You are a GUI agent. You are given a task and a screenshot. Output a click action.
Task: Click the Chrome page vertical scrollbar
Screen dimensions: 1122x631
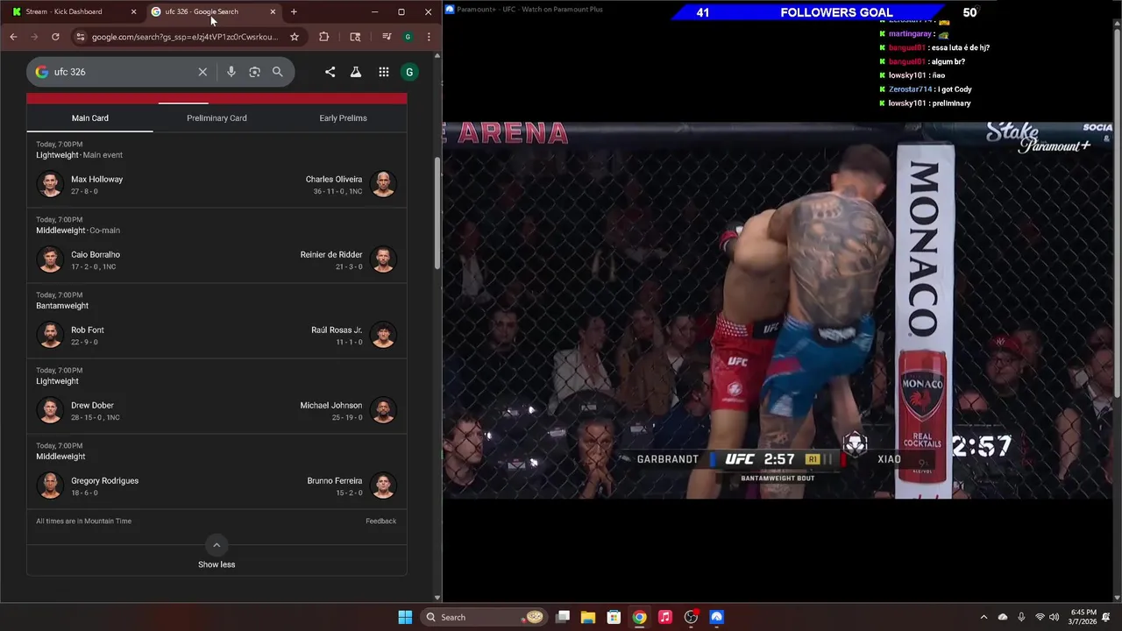pyautogui.click(x=437, y=213)
